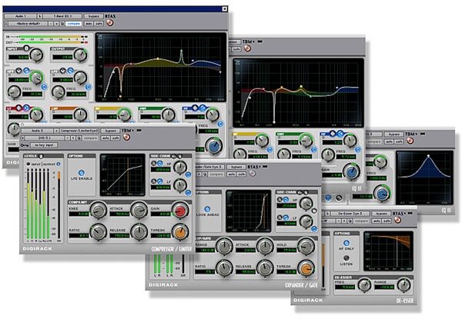Toggle phase invert button beside INPUT label
Screen dimensions: 462x322
click(26, 48)
